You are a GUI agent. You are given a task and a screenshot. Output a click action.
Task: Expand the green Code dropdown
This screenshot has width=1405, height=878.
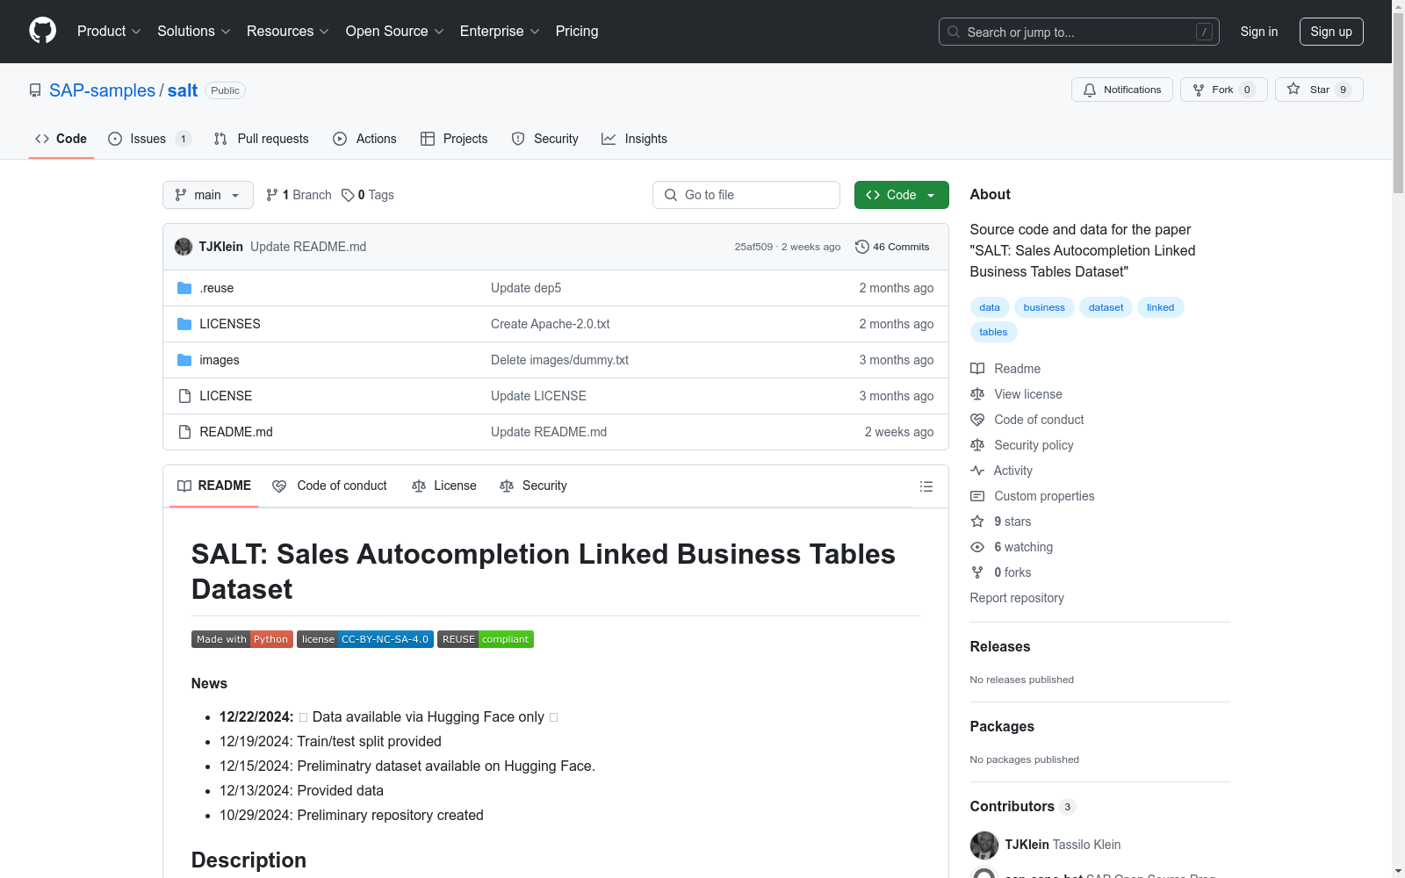point(902,195)
